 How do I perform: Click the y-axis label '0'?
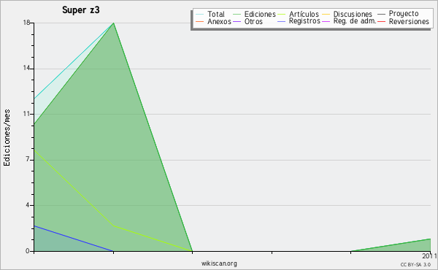(28, 251)
